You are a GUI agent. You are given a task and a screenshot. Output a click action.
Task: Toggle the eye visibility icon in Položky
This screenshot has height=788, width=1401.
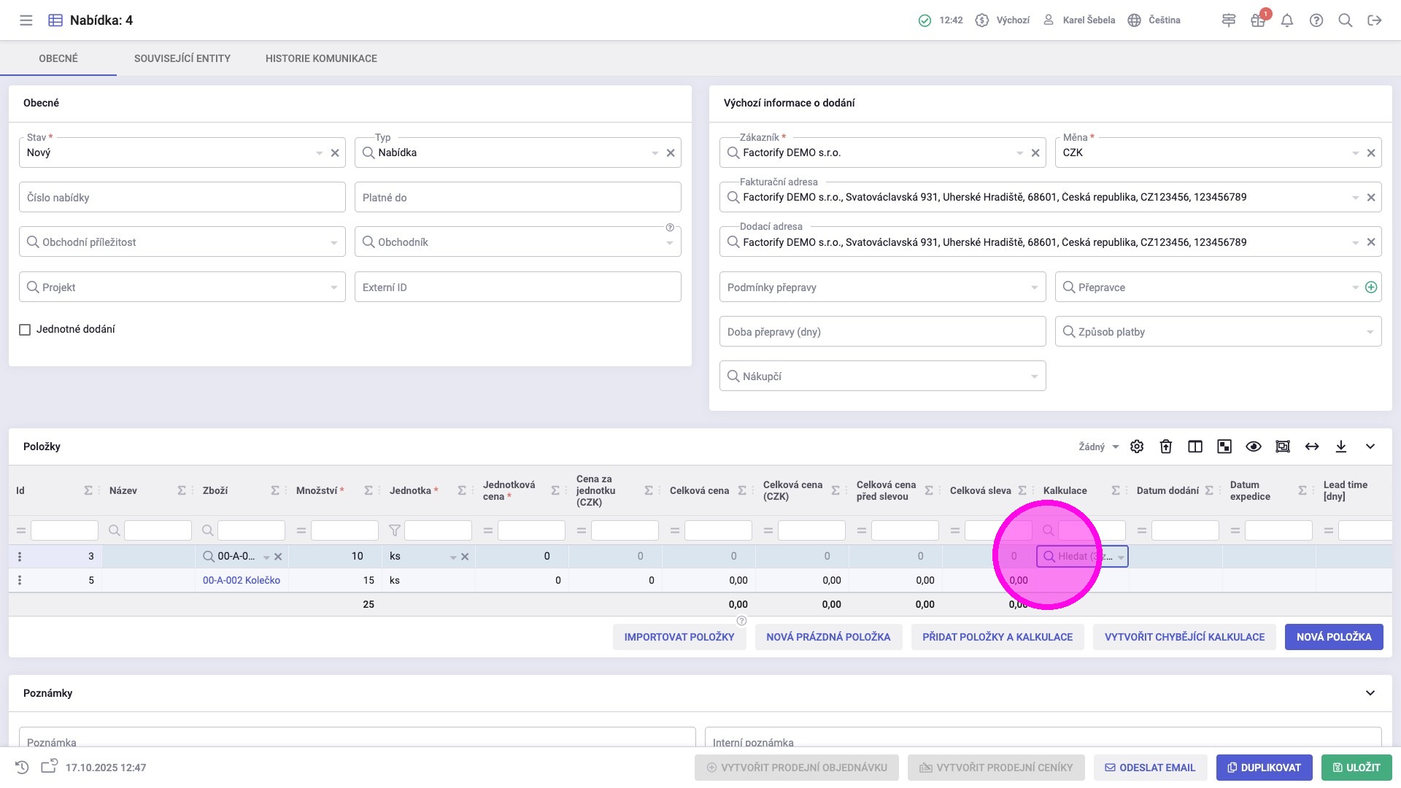pos(1254,447)
